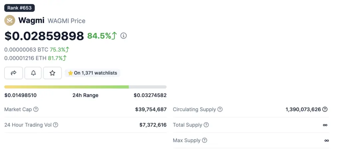
Task: Click the Wagmi coin name heading
Action: tap(31, 21)
